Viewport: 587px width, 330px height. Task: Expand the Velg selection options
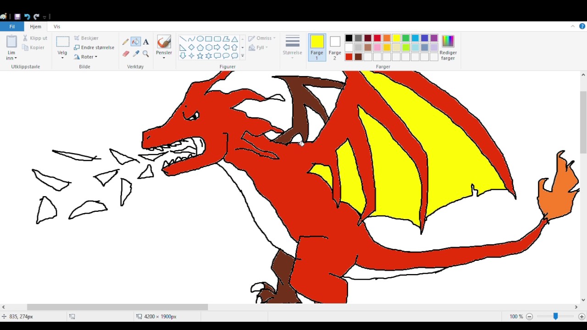(62, 58)
